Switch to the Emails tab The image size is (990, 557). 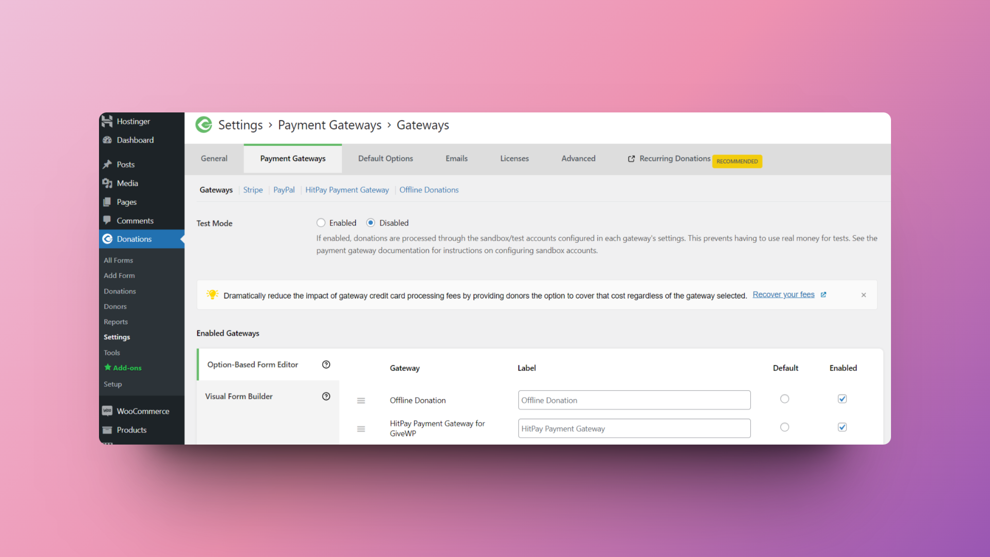(457, 158)
